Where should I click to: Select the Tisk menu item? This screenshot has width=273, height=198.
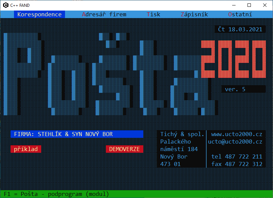tap(154, 14)
